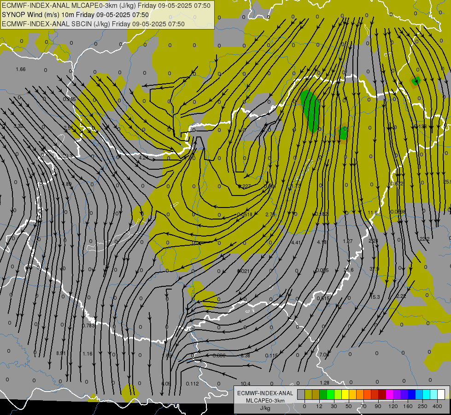Click the legend scale value 70
The image size is (451, 415).
(363, 406)
